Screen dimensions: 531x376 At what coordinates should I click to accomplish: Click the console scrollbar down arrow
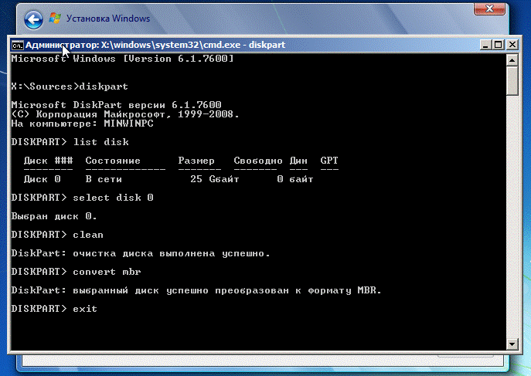(512, 344)
